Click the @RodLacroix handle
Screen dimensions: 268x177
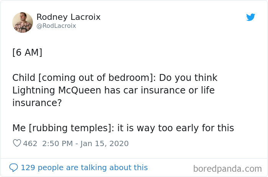point(56,26)
